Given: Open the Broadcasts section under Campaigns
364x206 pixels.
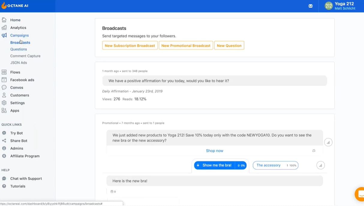Looking at the screenshot, I should tap(20, 42).
